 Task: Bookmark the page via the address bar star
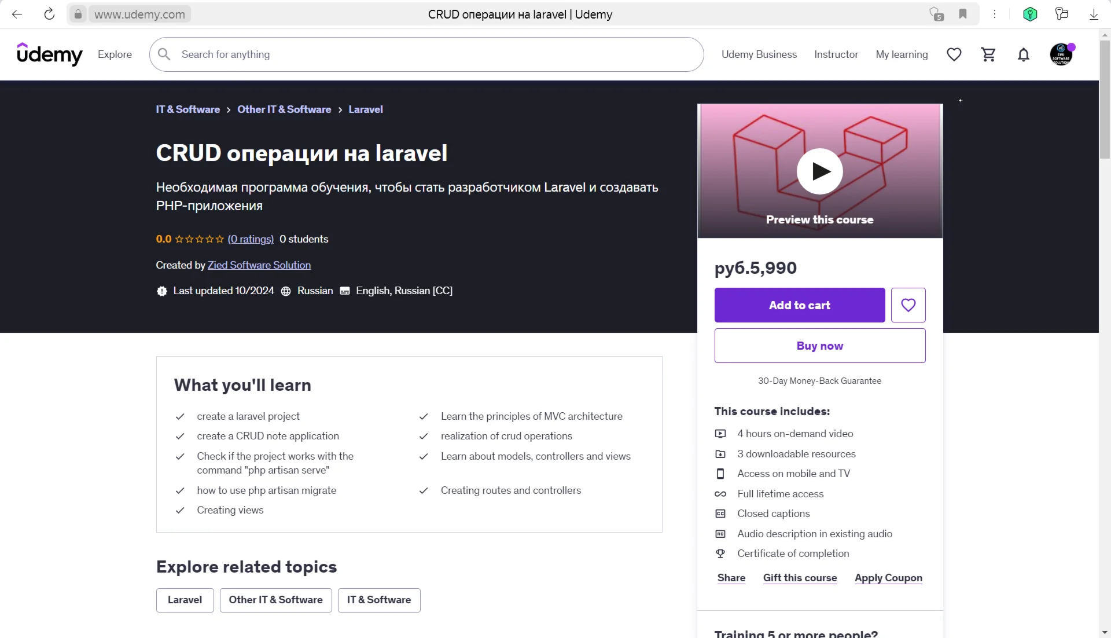pos(962,14)
